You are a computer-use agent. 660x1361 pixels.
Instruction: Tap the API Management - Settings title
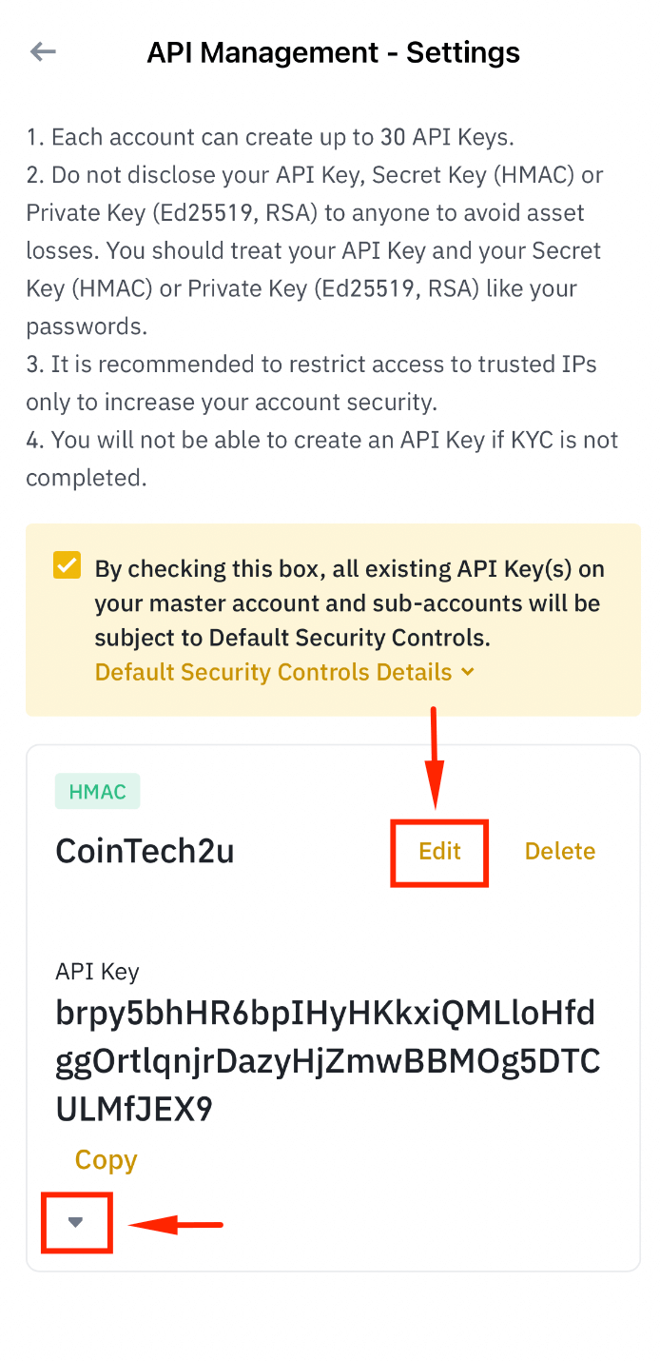pos(333,52)
